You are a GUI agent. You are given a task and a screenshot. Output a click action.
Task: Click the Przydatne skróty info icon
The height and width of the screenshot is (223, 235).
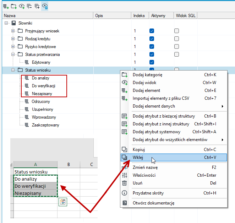pos(124,193)
